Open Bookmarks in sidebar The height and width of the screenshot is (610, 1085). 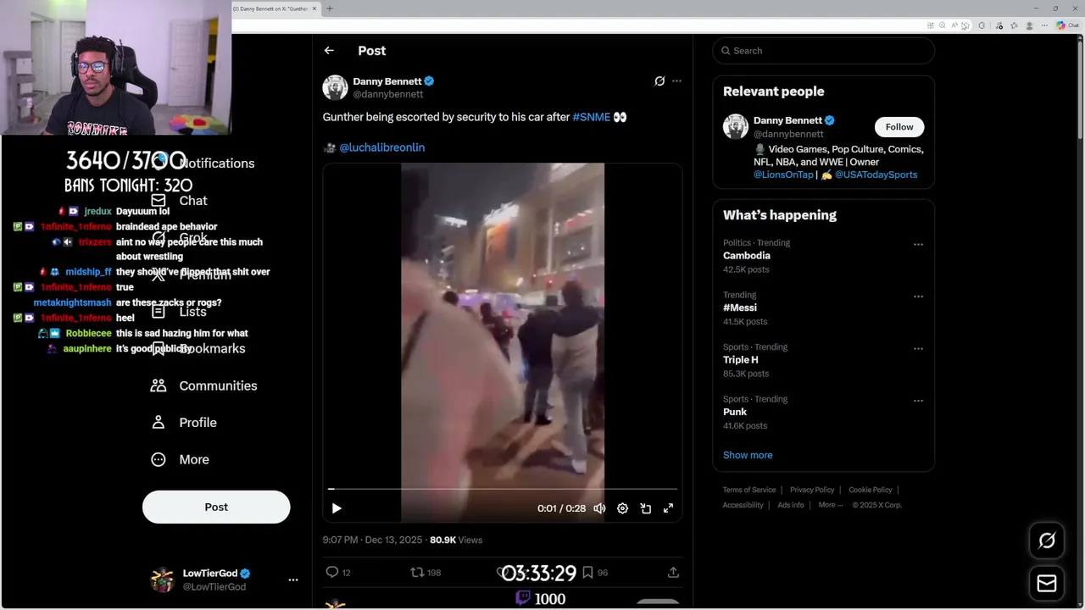click(198, 349)
